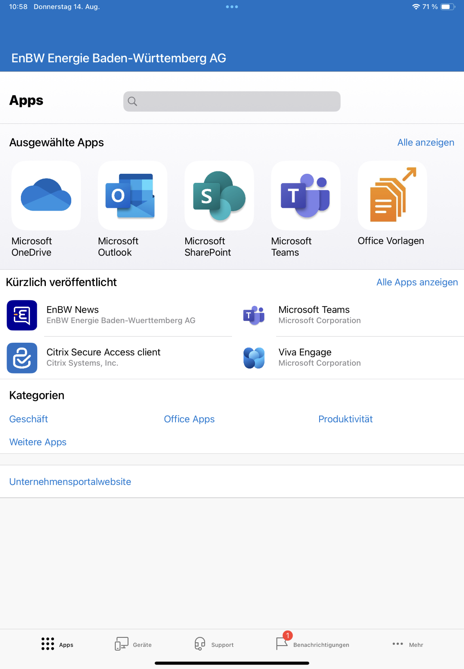Open the Produktivität category
The image size is (464, 669).
tap(346, 419)
